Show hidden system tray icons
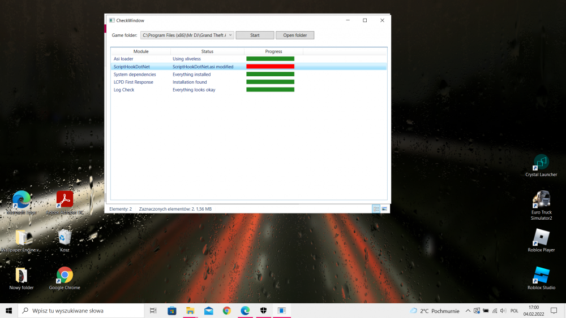Screen dimensions: 566x318 (468, 311)
